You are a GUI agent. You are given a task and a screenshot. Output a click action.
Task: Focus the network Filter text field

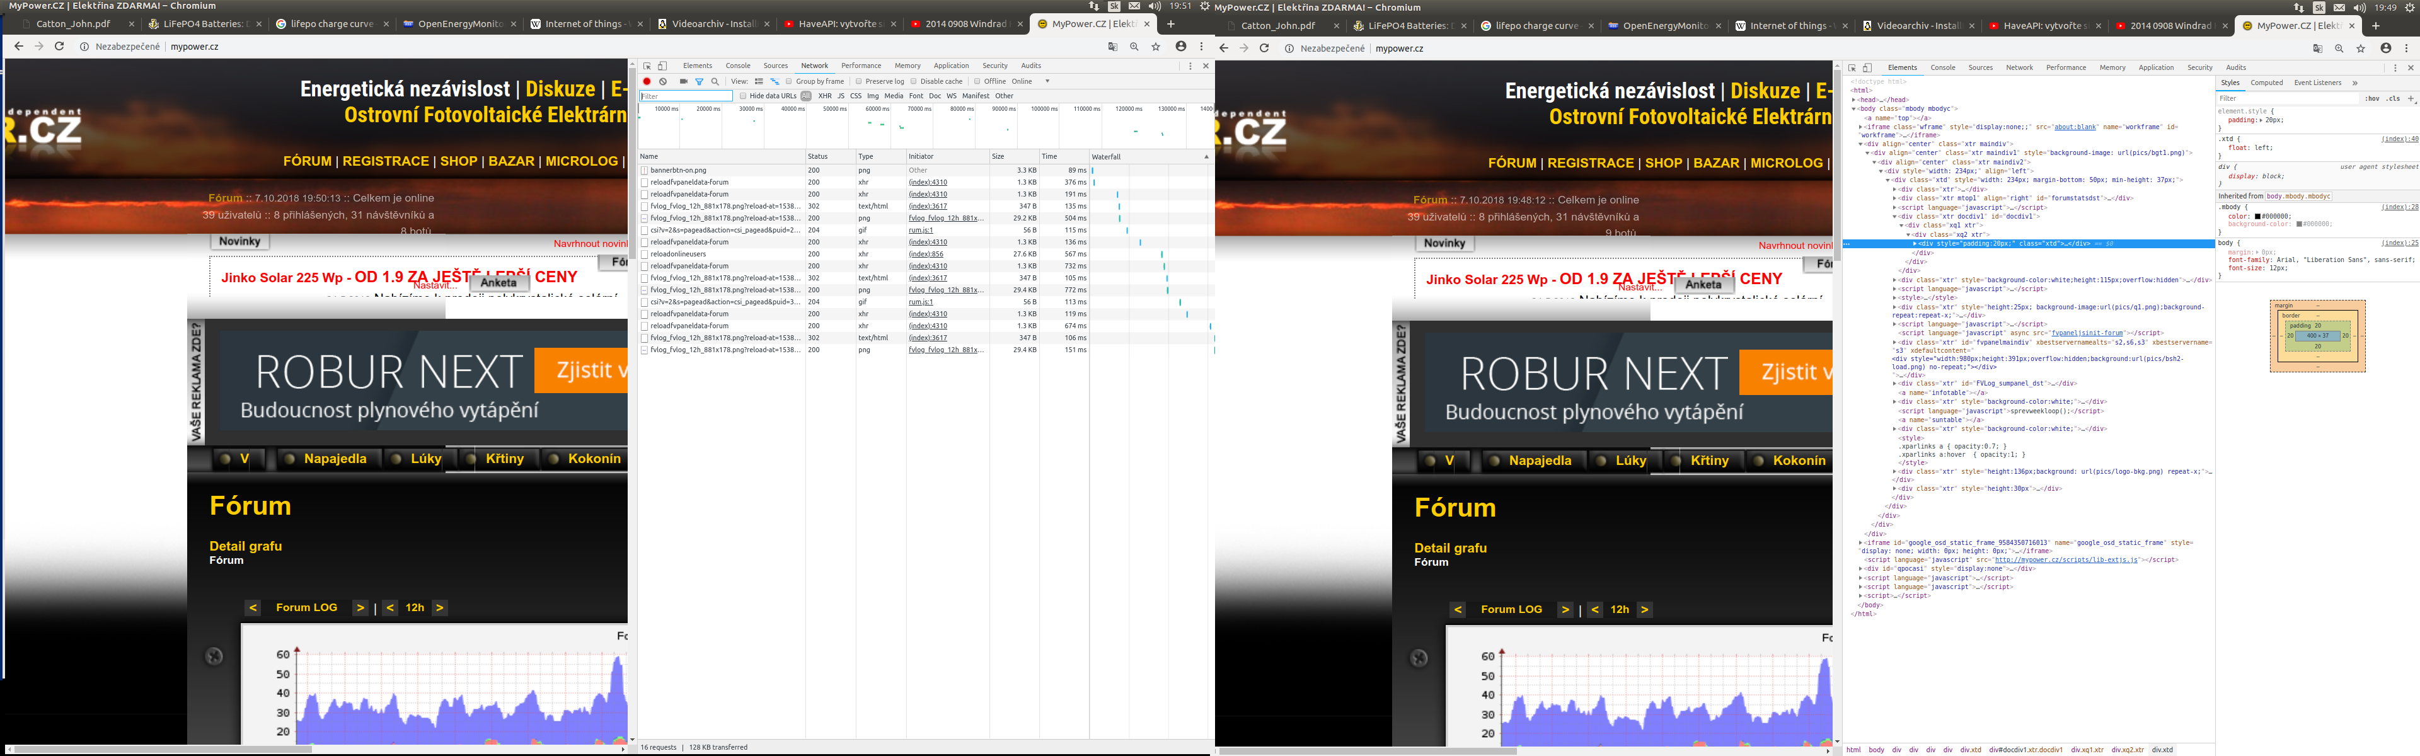coord(686,96)
